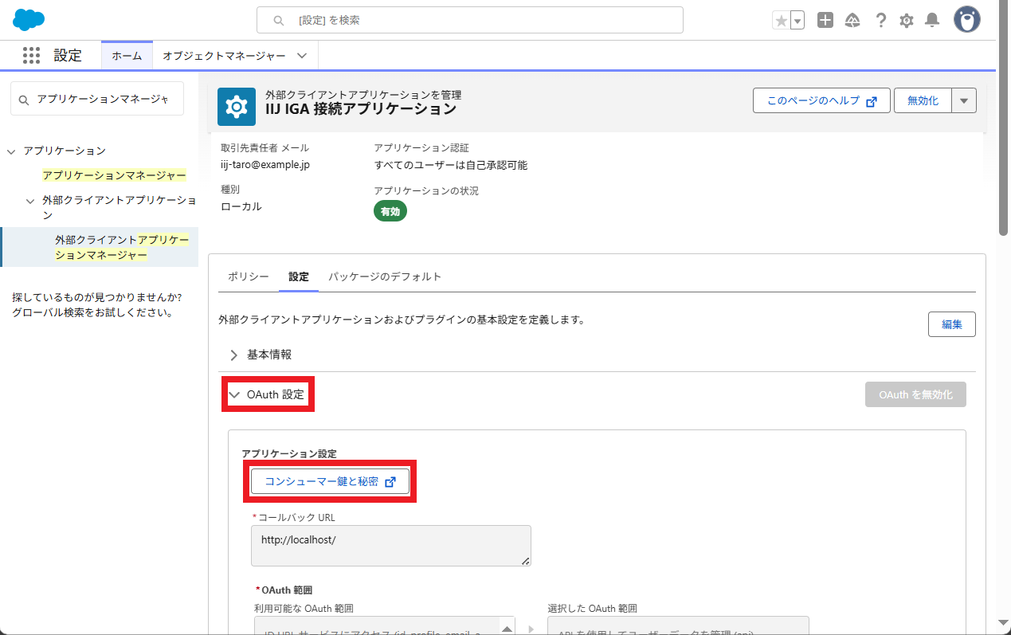Viewport: 1011px width, 635px height.
Task: Switch to the ポリシー tab
Action: (x=249, y=276)
